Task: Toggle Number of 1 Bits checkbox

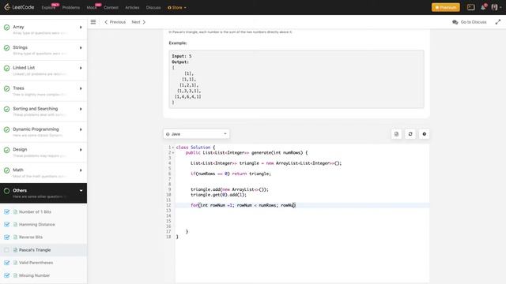Action: pyautogui.click(x=6, y=211)
